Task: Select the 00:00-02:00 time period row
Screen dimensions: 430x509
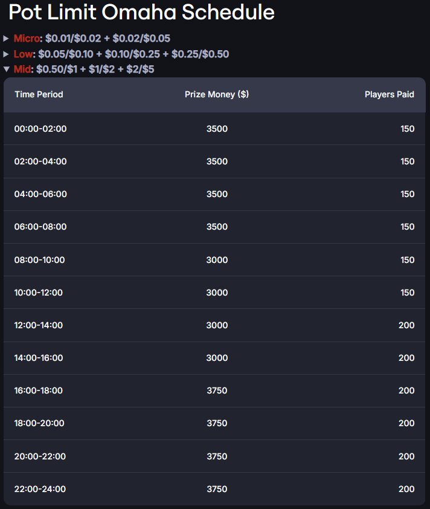Action: point(214,129)
